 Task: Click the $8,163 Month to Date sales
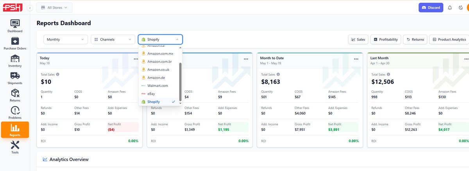click(270, 82)
